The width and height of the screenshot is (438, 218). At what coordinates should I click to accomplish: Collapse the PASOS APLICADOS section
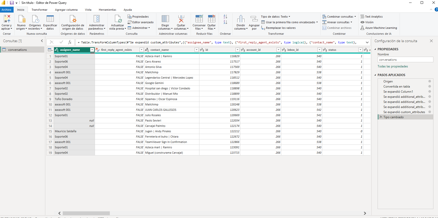point(375,75)
